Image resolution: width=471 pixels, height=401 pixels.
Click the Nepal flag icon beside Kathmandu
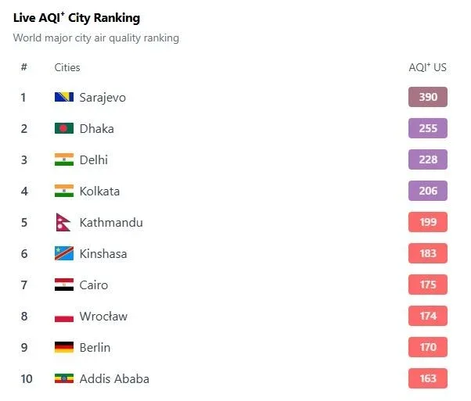coord(63,222)
